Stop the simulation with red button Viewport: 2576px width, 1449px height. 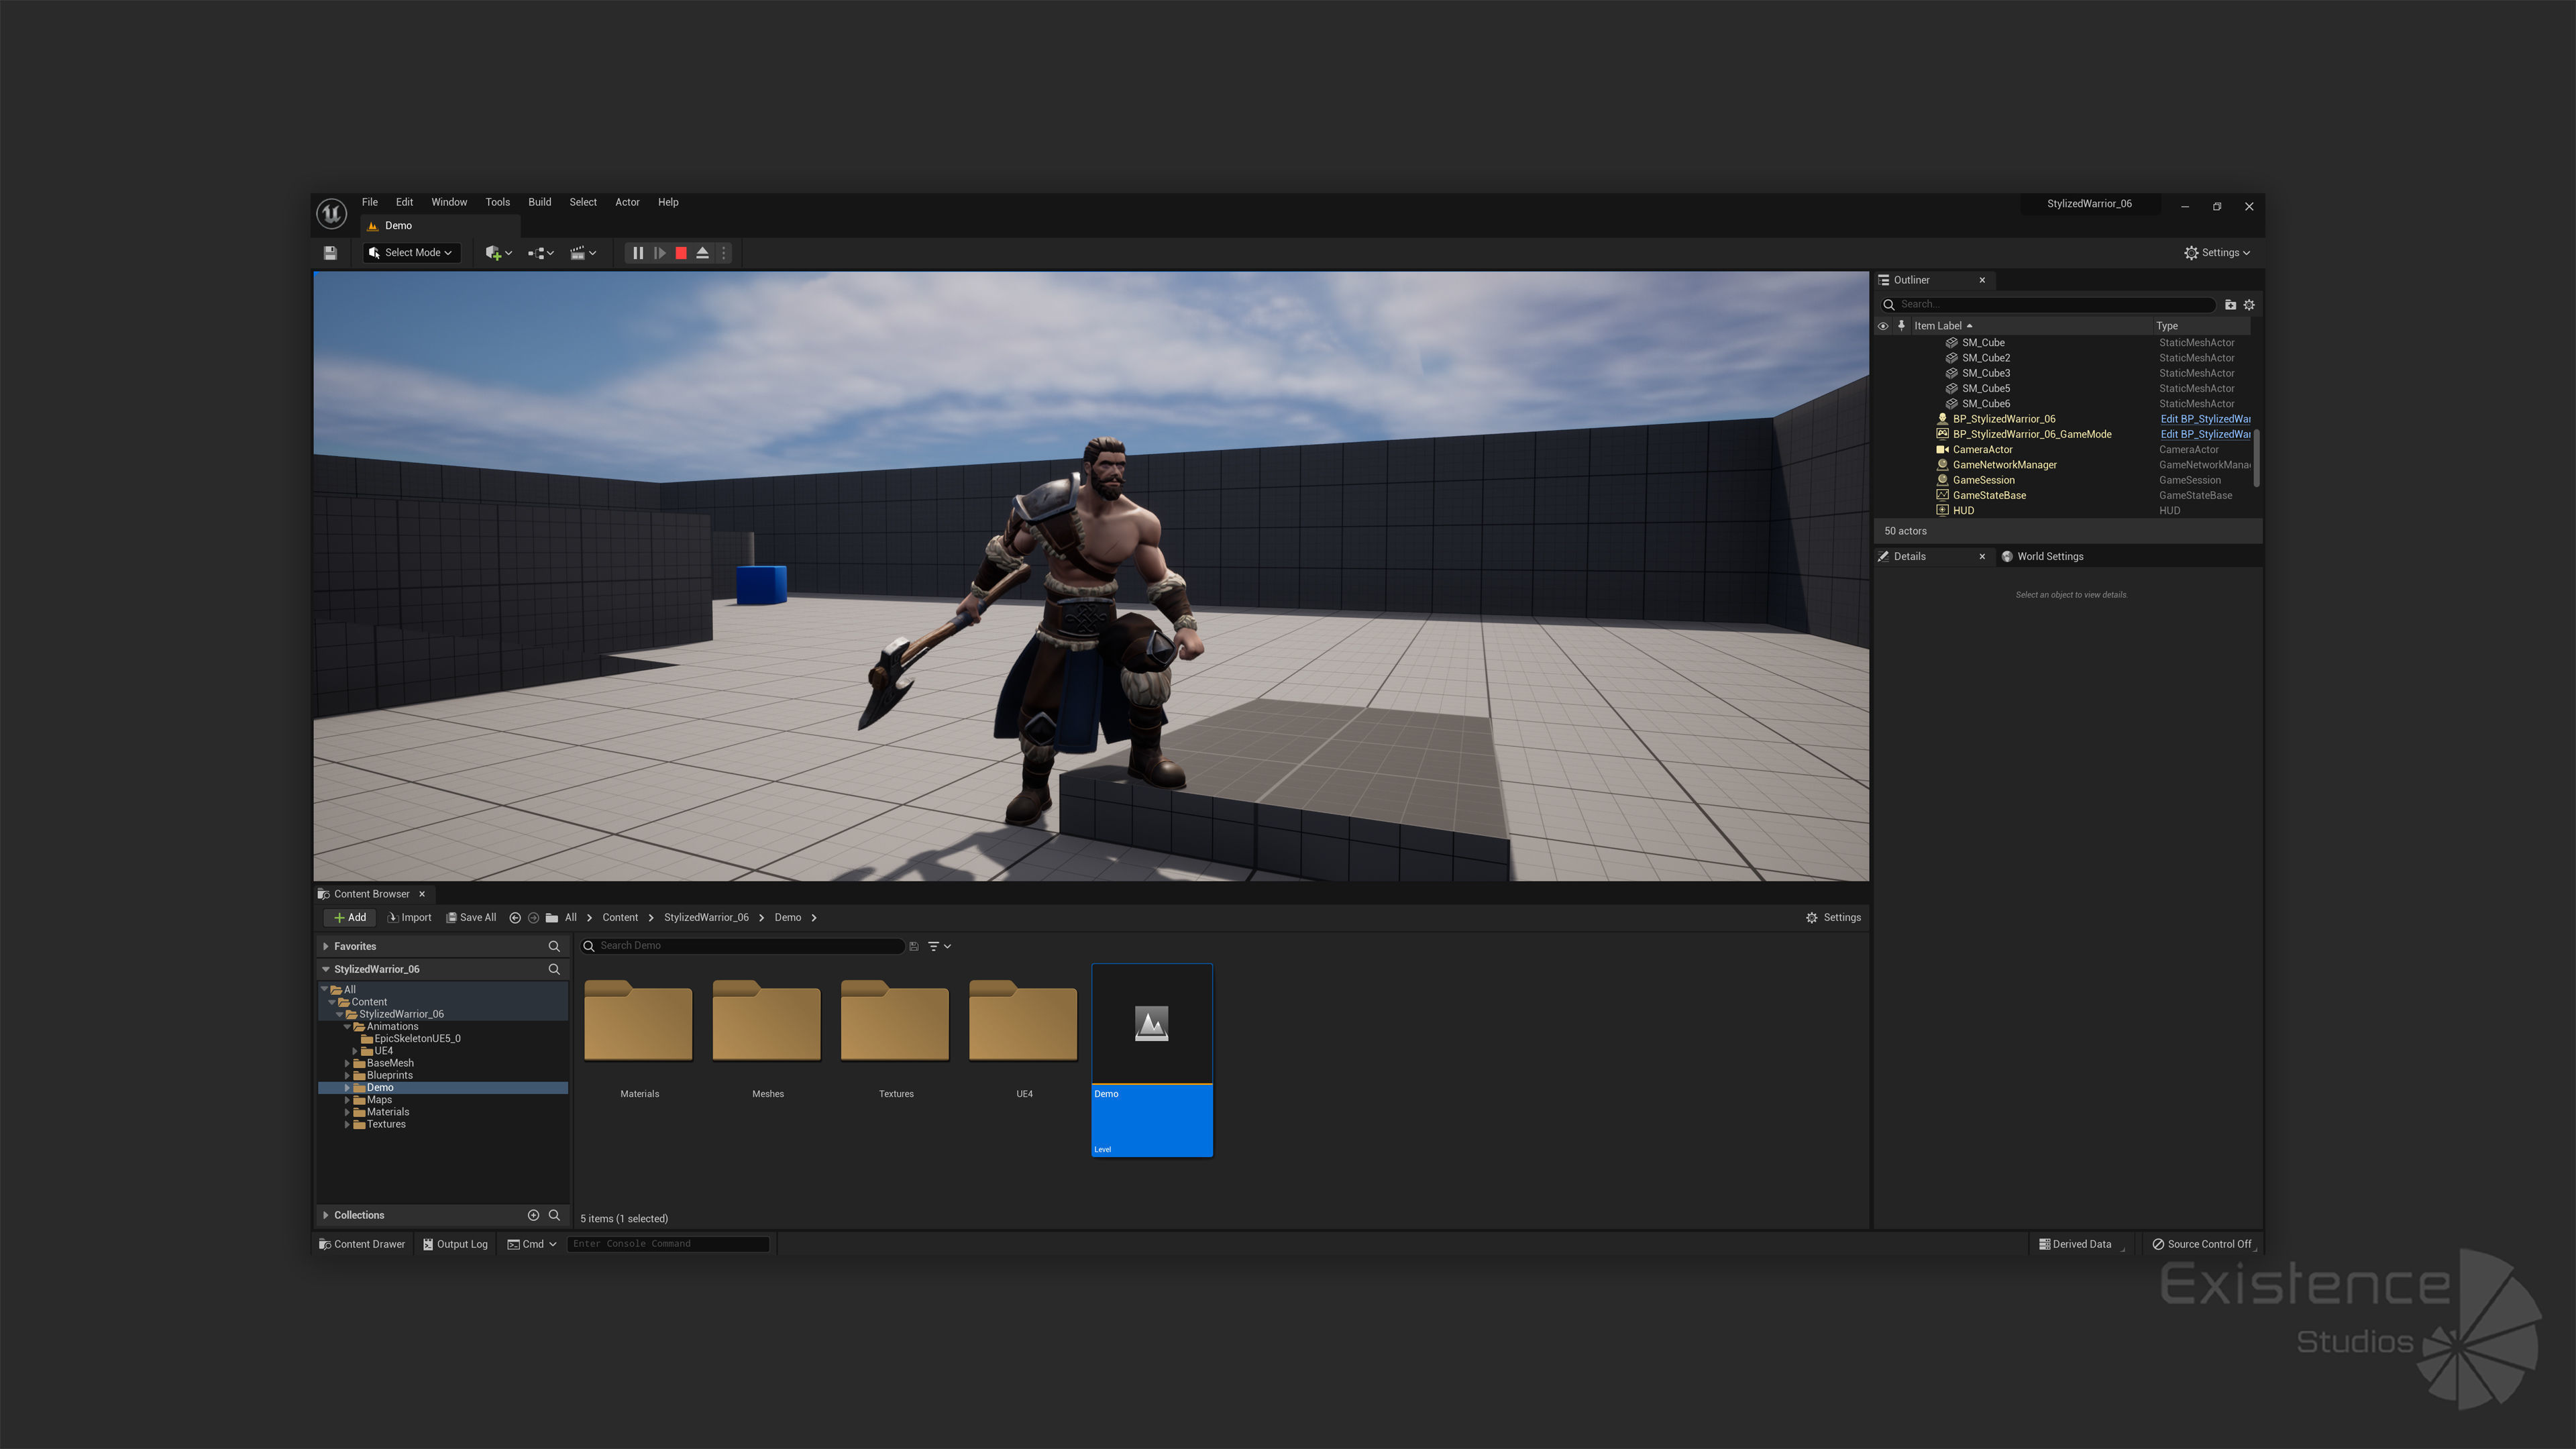[x=681, y=253]
